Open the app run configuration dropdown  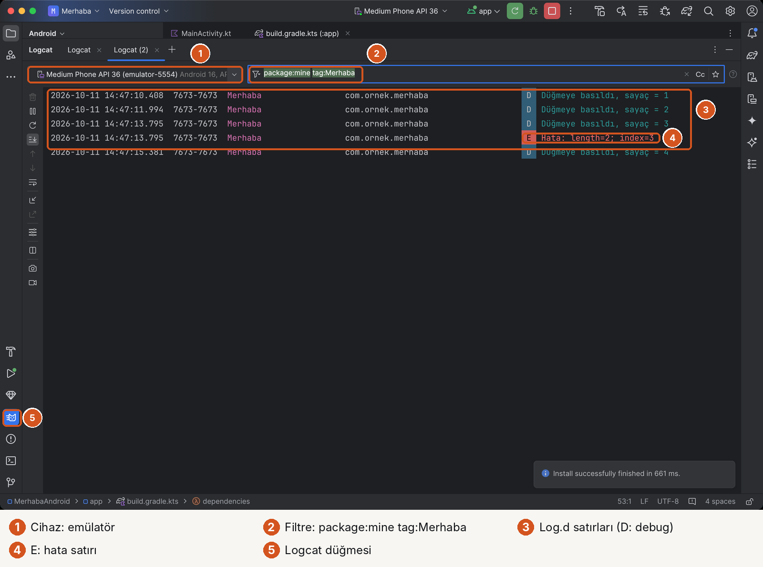coord(484,11)
